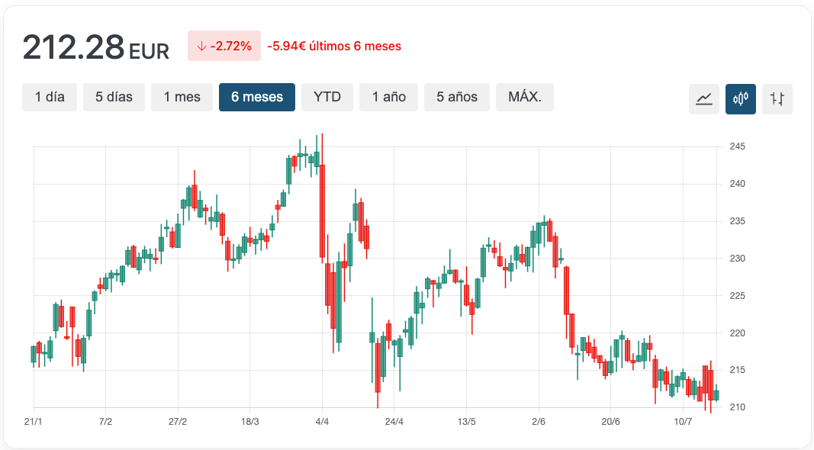This screenshot has width=814, height=450.
Task: Click the 245 price axis label
Action: pyautogui.click(x=737, y=146)
